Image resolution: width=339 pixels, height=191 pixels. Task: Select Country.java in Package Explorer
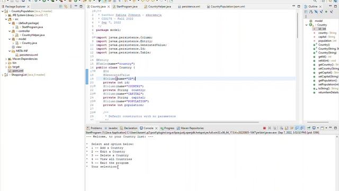pos(30,43)
